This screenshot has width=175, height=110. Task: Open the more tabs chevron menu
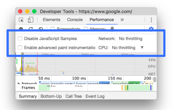point(122,20)
